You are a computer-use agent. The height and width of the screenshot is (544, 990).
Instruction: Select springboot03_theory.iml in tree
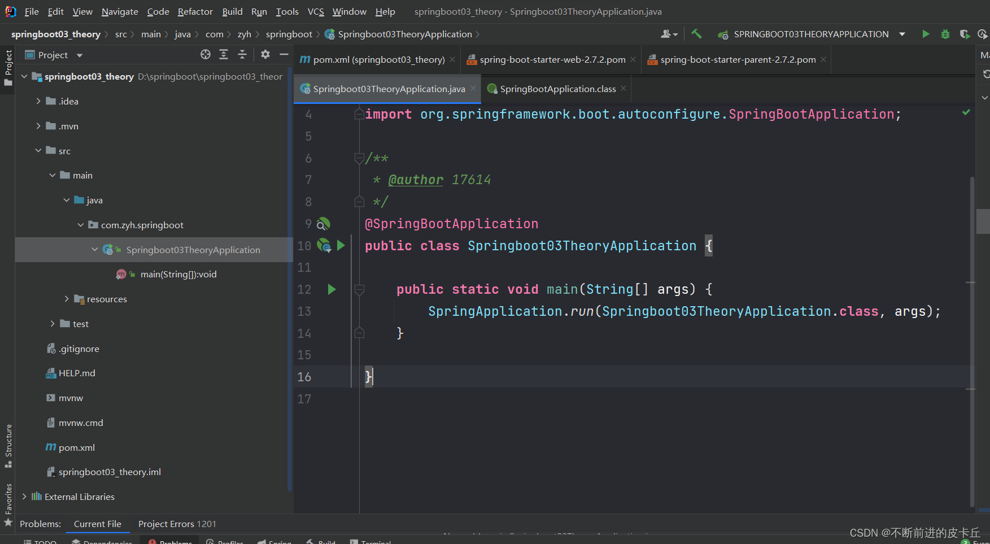tap(110, 472)
